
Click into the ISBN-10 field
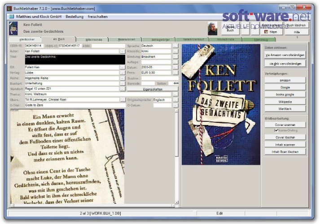pyautogui.click(x=34, y=46)
